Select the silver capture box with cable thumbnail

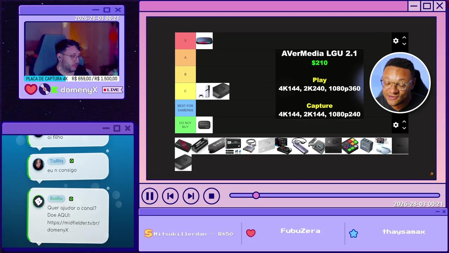click(x=250, y=146)
